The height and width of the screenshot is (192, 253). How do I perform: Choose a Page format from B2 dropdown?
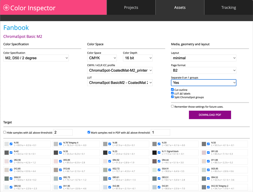(x=204, y=70)
